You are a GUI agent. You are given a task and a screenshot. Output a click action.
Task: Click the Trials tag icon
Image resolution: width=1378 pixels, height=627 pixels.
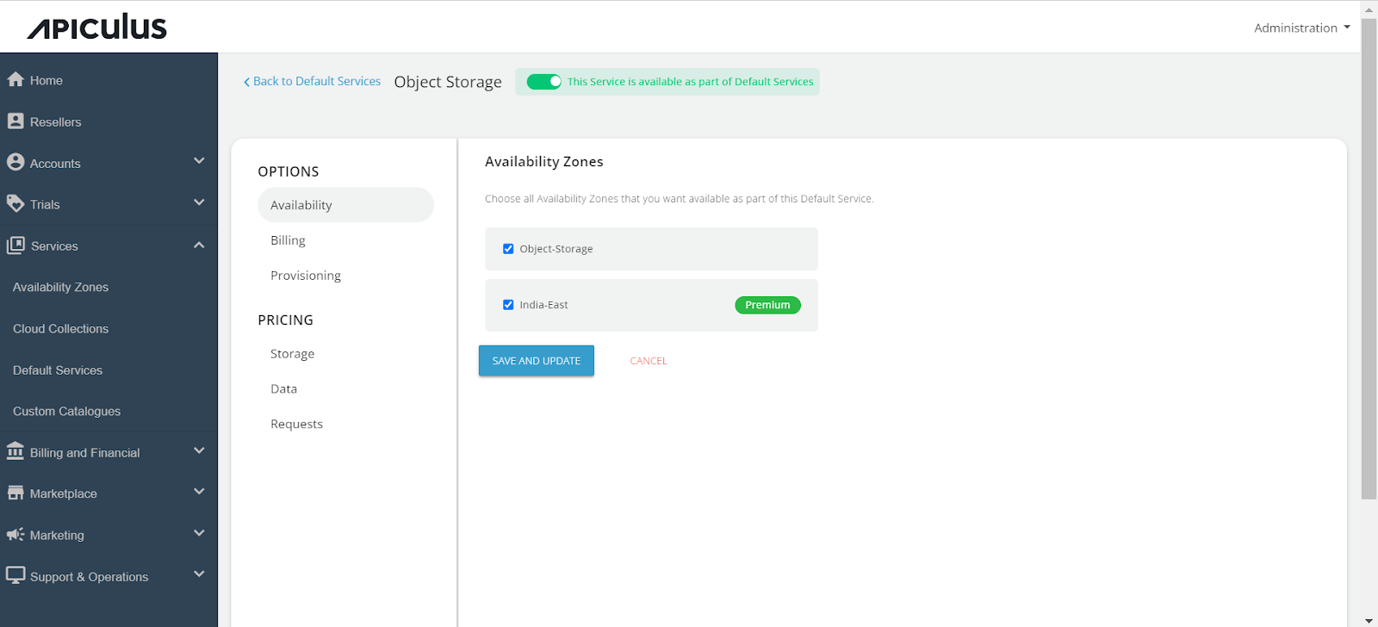[16, 203]
